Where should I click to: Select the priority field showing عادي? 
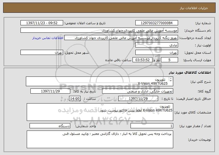[156, 45]
